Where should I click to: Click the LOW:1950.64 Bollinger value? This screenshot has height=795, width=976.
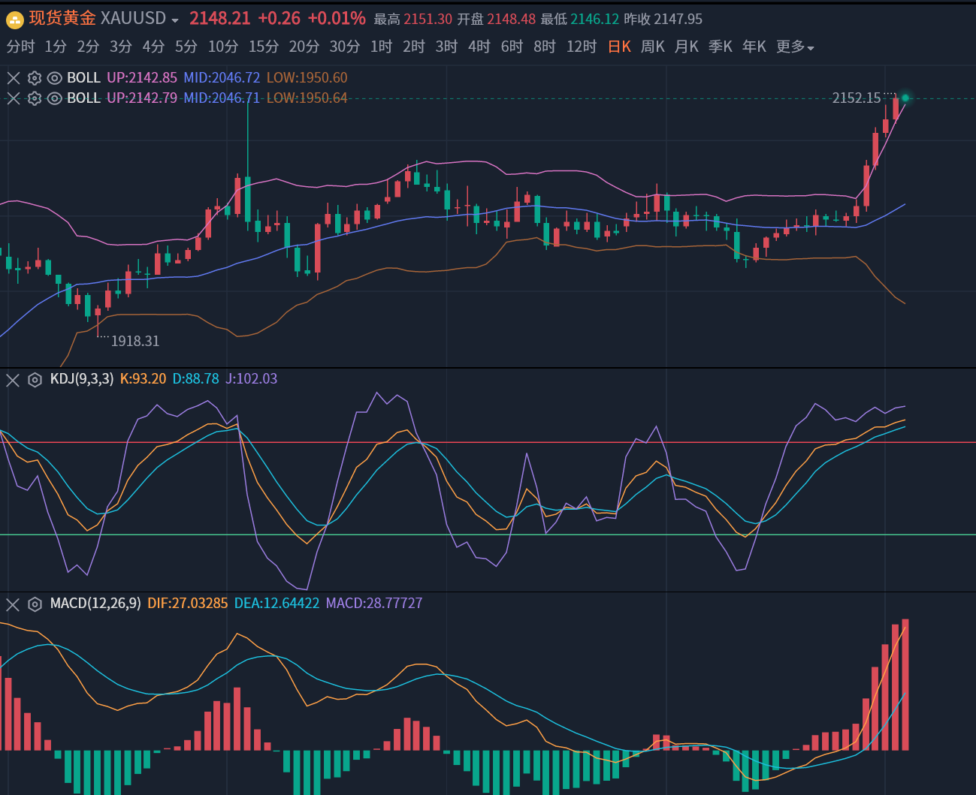tap(307, 98)
